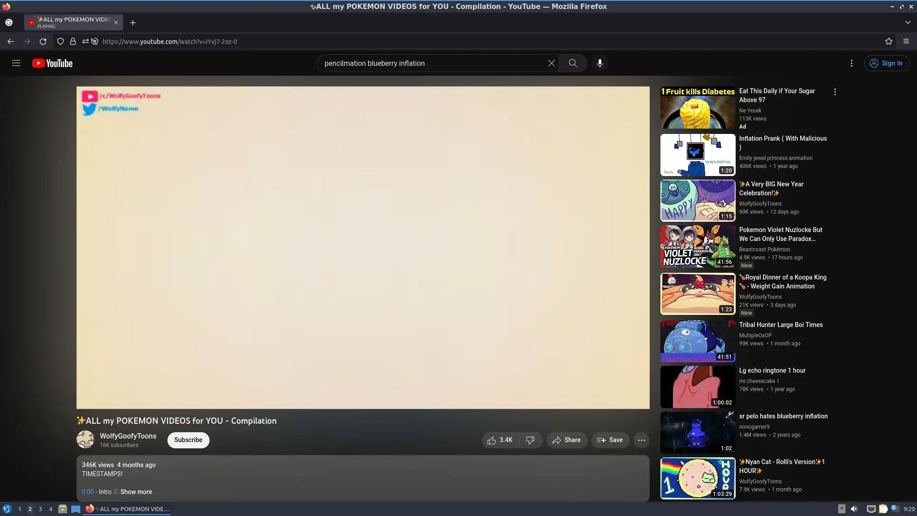Bookmark page with star icon

click(x=888, y=41)
